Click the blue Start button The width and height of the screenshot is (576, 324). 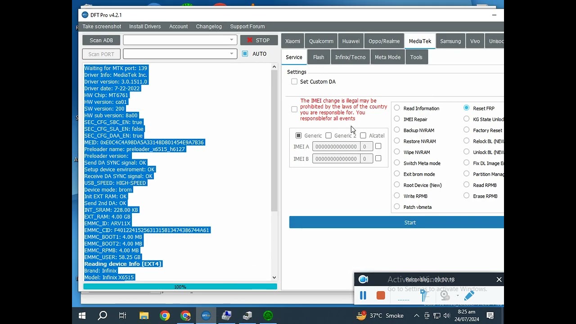(396, 222)
